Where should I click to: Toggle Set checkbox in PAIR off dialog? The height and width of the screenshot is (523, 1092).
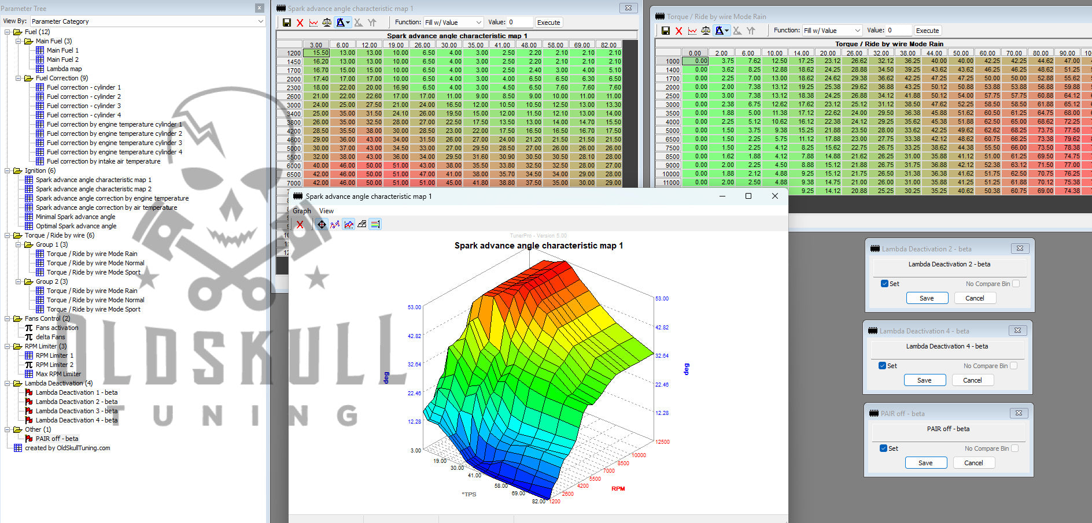(883, 448)
